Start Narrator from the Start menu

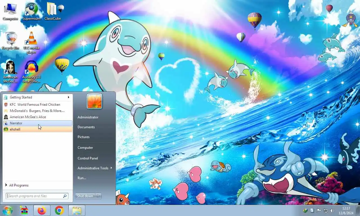tap(38, 123)
